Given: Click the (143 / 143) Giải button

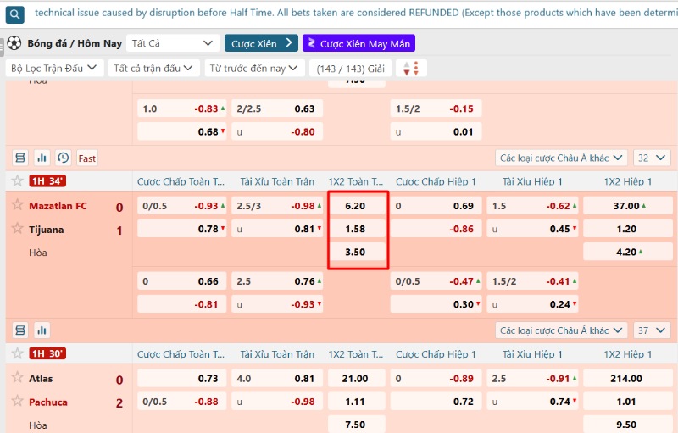Looking at the screenshot, I should 350,69.
